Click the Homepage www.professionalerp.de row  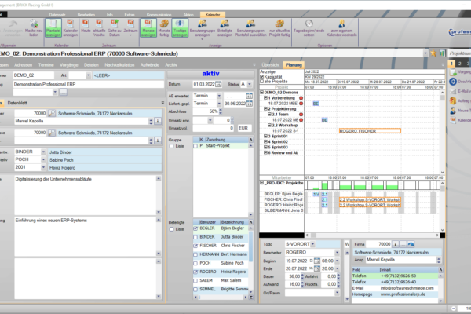click(x=394, y=294)
